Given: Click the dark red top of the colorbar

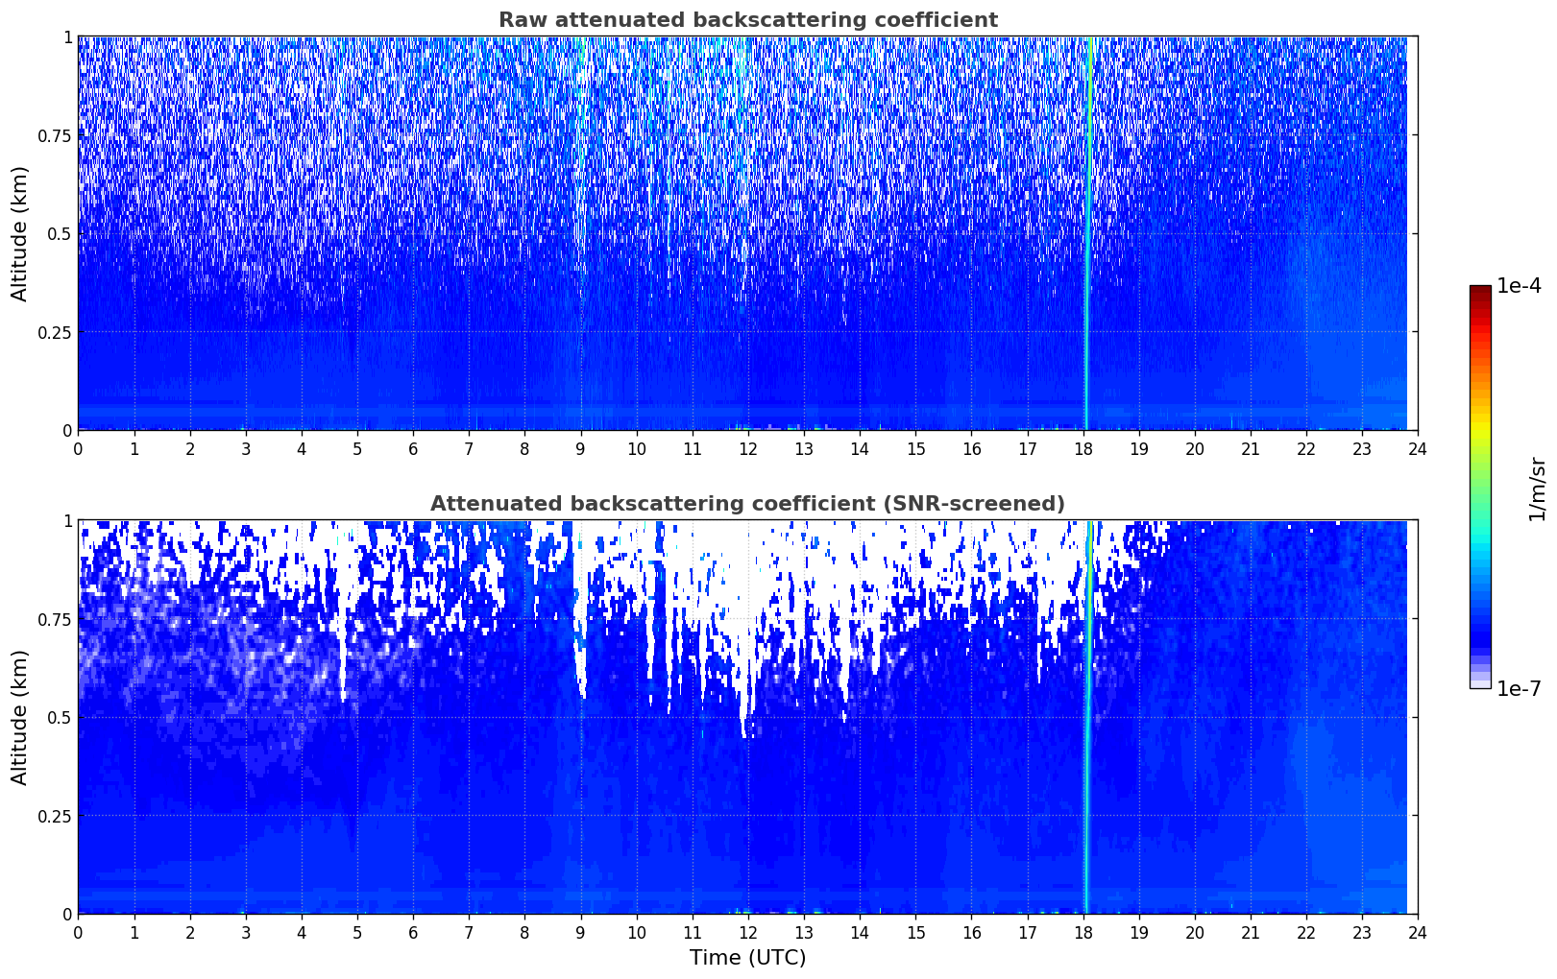Looking at the screenshot, I should point(1480,292).
